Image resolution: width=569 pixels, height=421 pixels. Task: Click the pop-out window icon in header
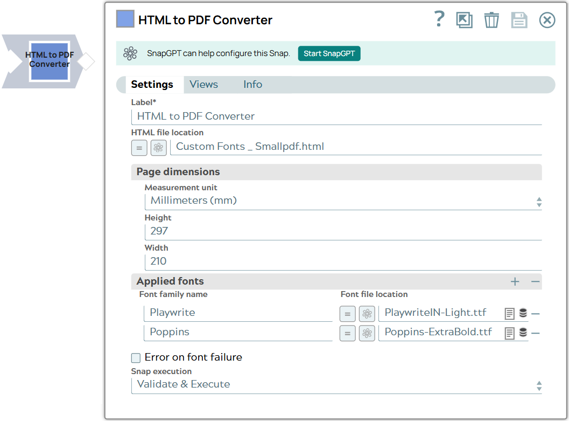464,20
